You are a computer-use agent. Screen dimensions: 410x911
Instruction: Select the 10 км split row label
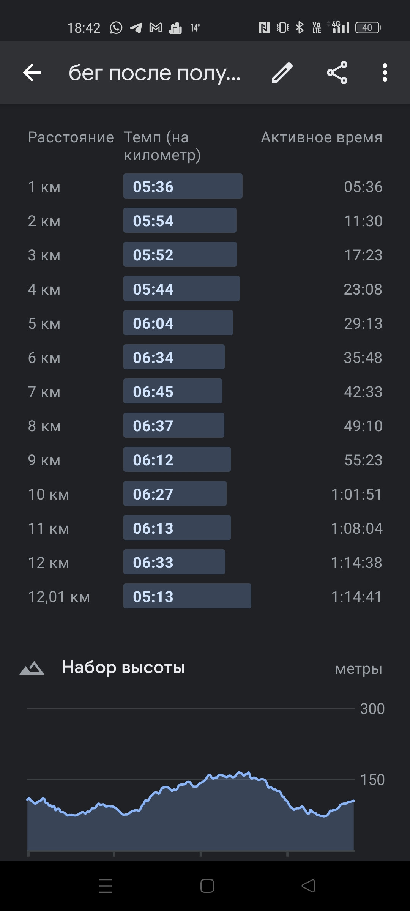click(49, 494)
